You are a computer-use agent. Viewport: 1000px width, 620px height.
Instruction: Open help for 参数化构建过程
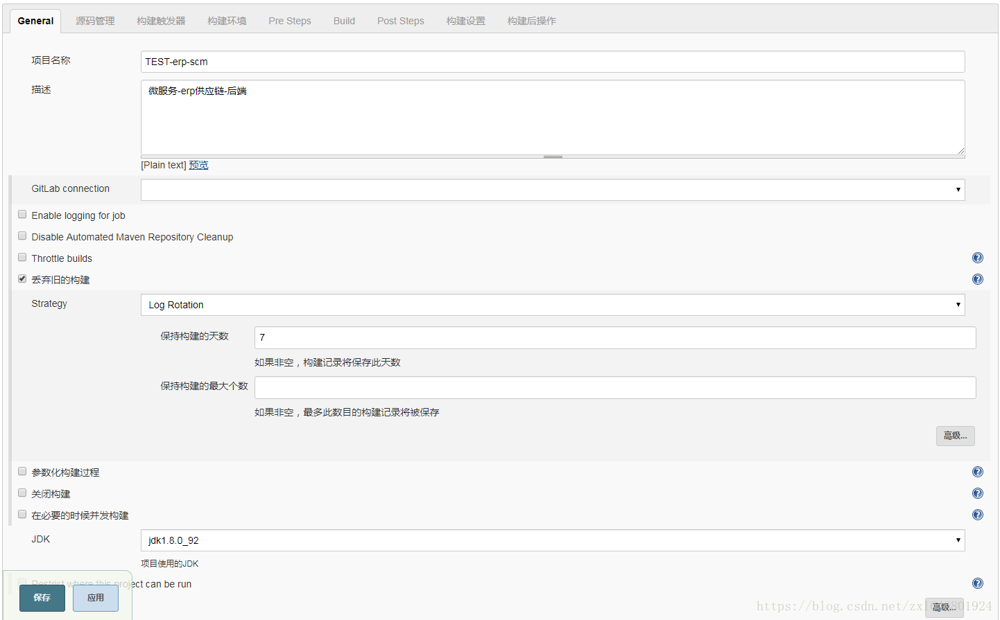(x=978, y=472)
